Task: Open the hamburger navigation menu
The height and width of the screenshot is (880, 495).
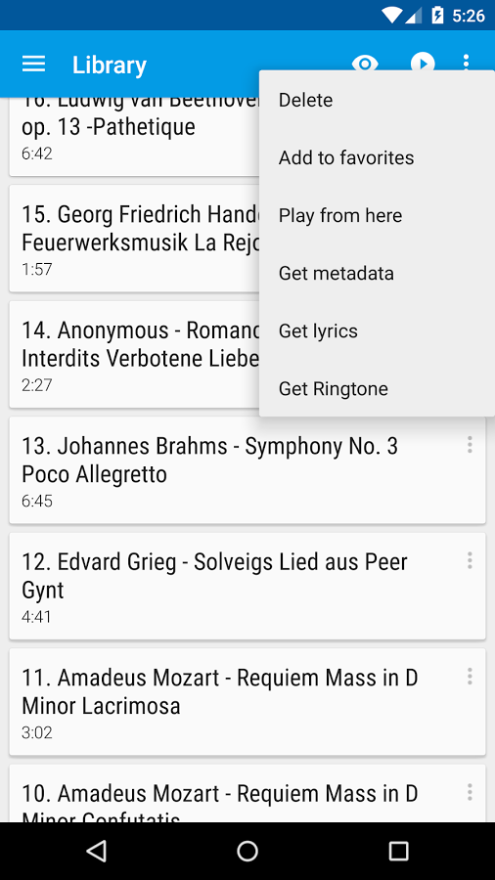Action: 33,64
